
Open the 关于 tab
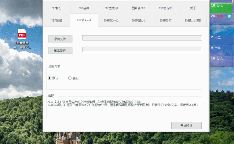point(193,8)
